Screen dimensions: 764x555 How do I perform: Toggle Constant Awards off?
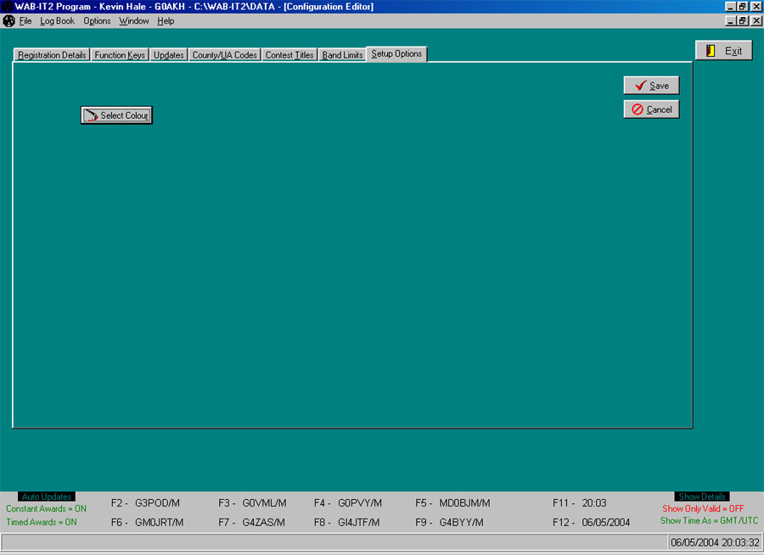pos(46,508)
